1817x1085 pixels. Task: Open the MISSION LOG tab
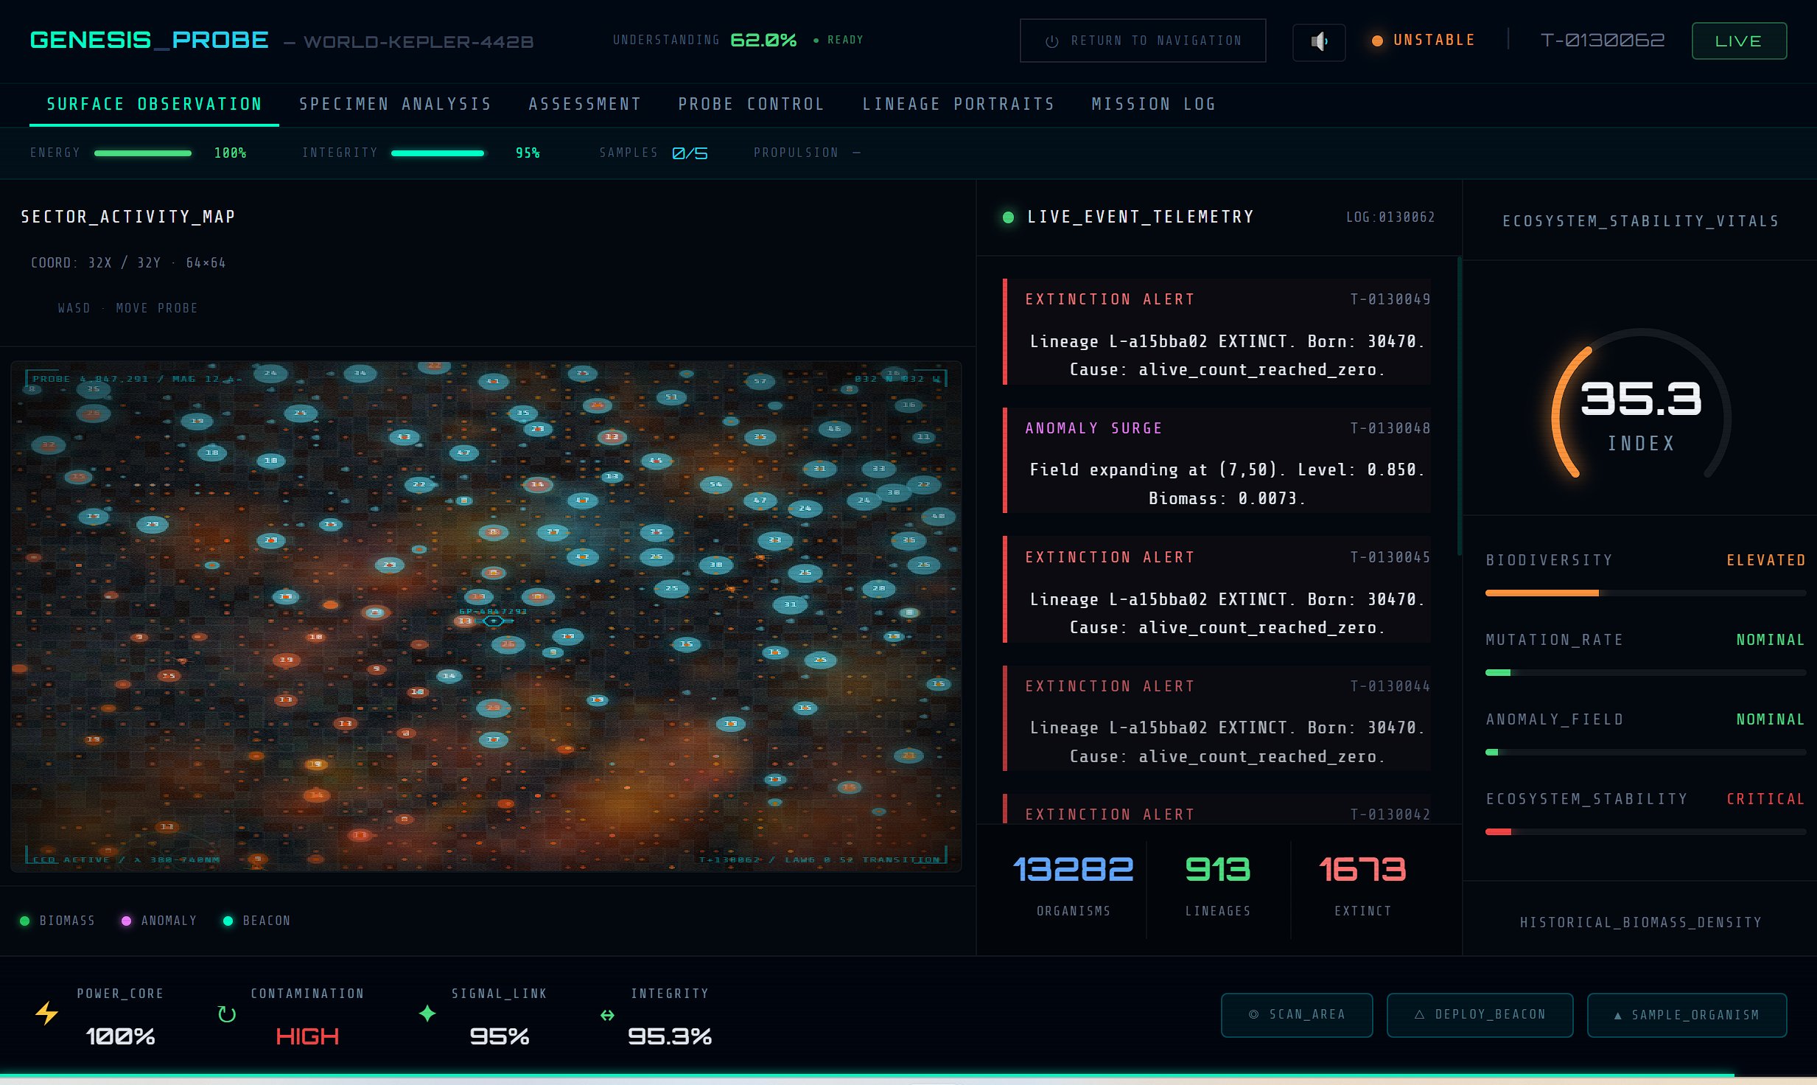tap(1152, 104)
